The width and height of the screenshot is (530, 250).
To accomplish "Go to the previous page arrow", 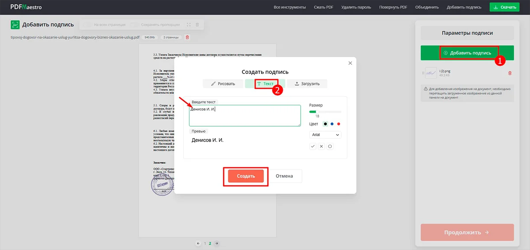I will pyautogui.click(x=198, y=243).
